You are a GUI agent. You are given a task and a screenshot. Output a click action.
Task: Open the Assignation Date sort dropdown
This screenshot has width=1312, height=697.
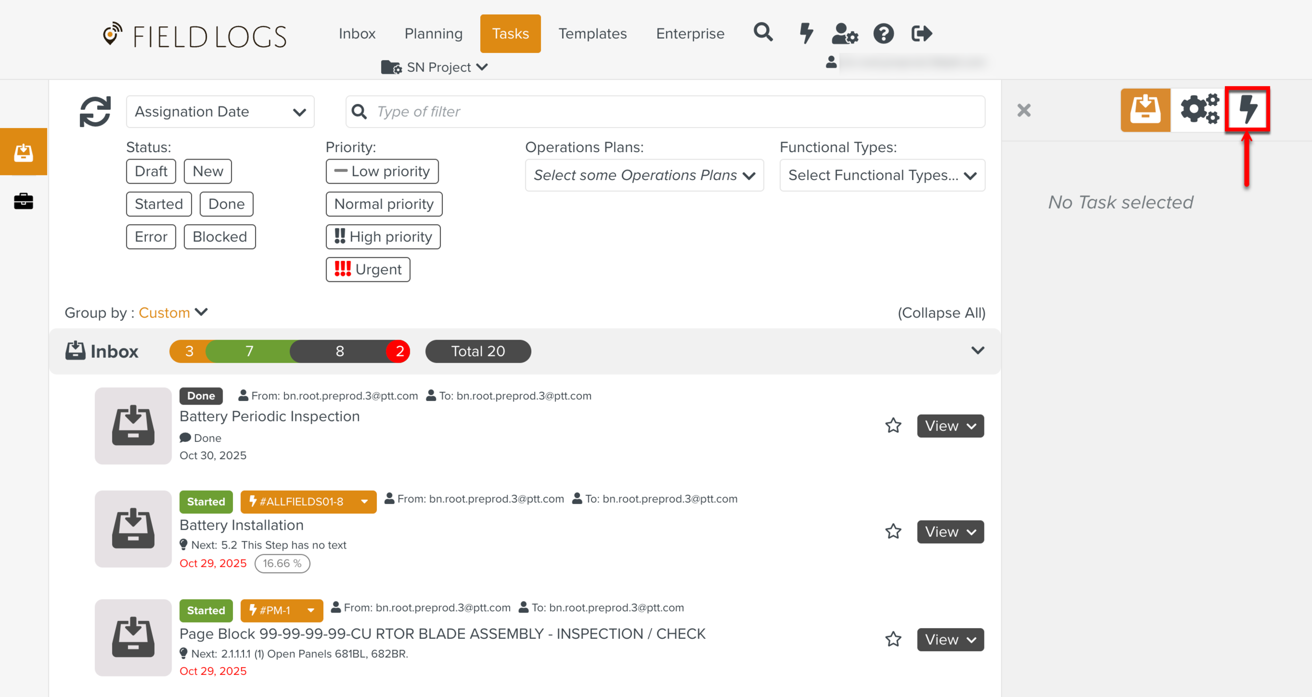[220, 111]
